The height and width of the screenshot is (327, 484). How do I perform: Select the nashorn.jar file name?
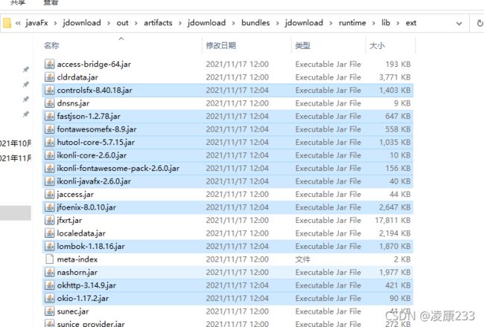77,273
